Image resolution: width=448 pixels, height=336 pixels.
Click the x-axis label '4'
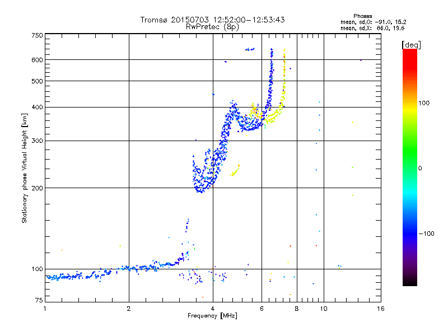(x=213, y=309)
